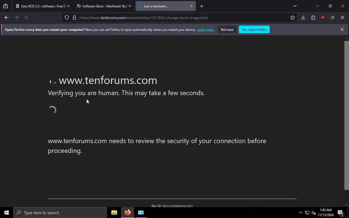This screenshot has width=349, height=218.
Task: Open the Action Center notifications icon
Action: tap(340, 213)
